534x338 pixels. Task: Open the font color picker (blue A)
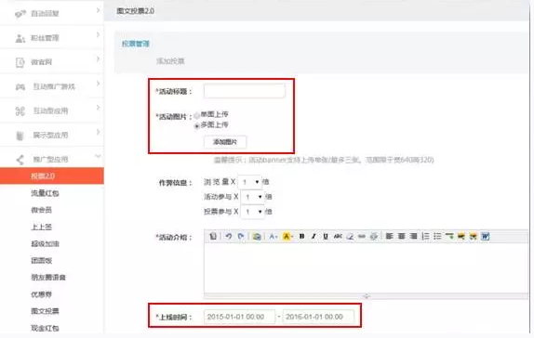tap(273, 237)
